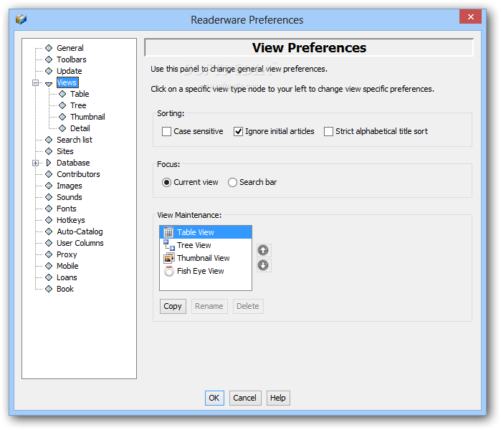Click the Delete view button
This screenshot has width=501, height=430.
248,306
